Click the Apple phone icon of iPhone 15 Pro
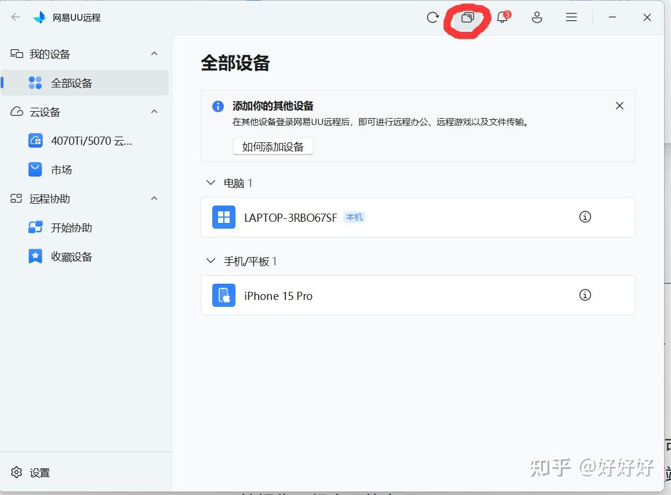Viewport: 671px width, 495px height. [x=224, y=295]
